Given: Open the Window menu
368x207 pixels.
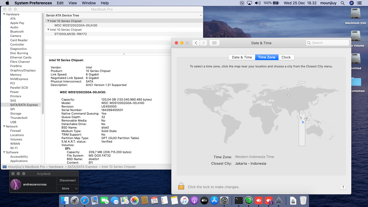Looking at the screenshot, I should (x=89, y=3).
